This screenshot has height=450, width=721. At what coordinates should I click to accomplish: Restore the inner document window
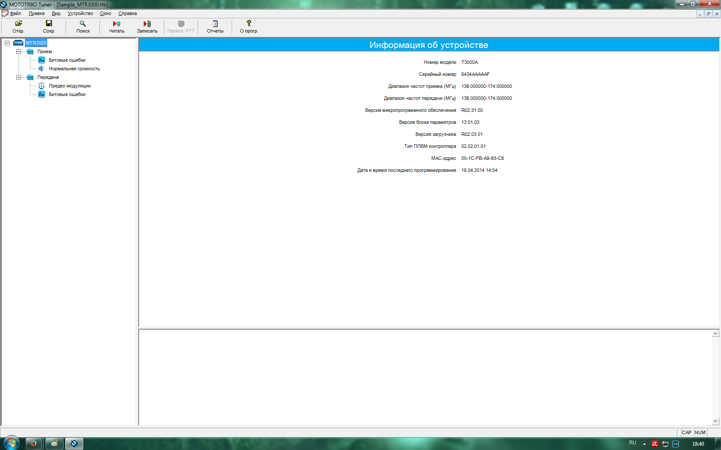point(708,14)
